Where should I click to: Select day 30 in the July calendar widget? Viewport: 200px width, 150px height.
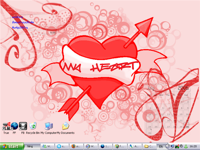(x=187, y=127)
